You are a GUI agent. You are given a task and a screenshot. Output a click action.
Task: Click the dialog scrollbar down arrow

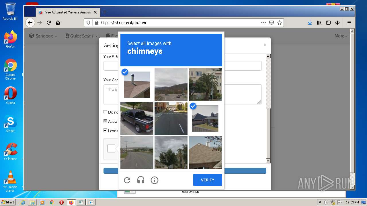pyautogui.click(x=268, y=161)
